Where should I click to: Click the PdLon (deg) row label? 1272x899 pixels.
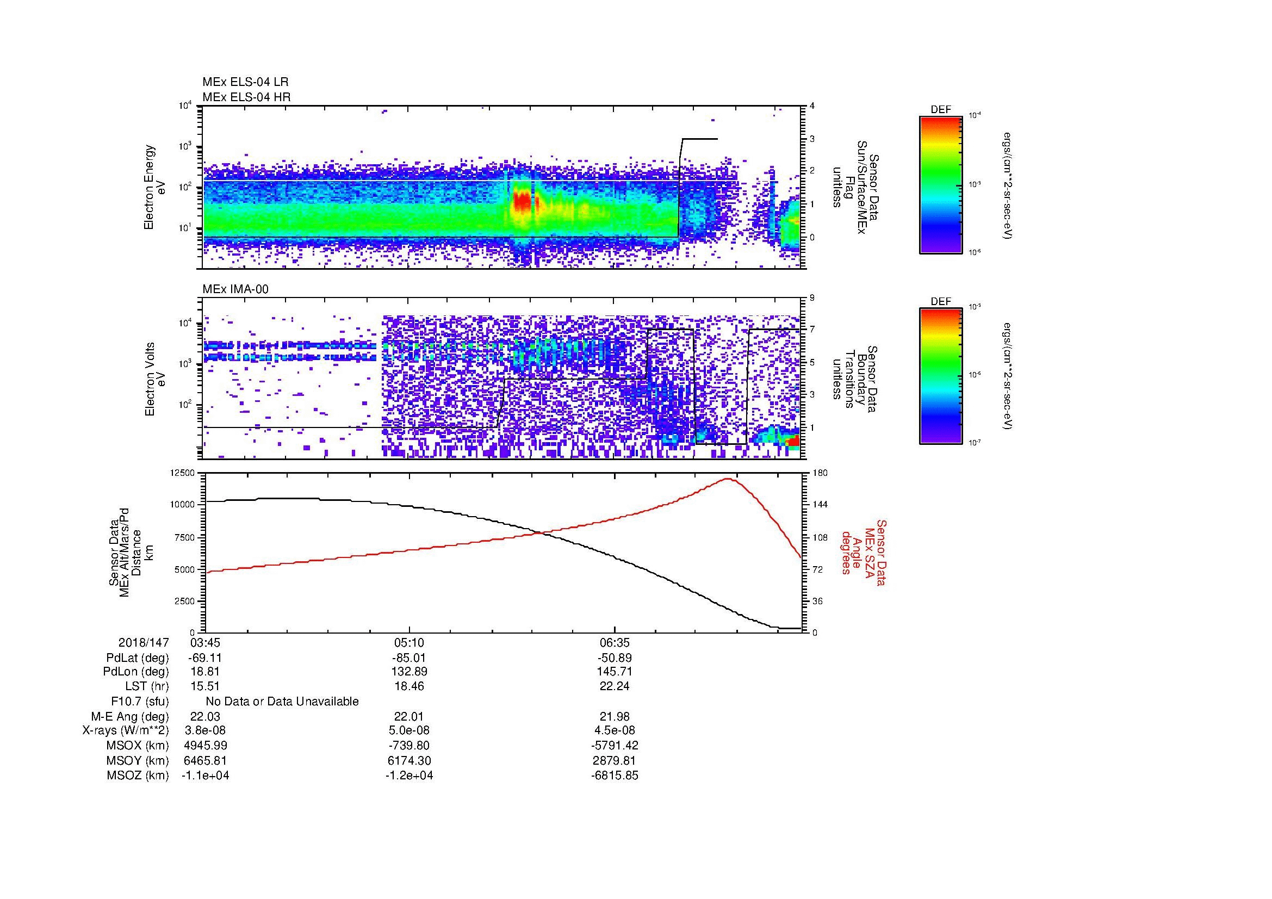tap(136, 672)
